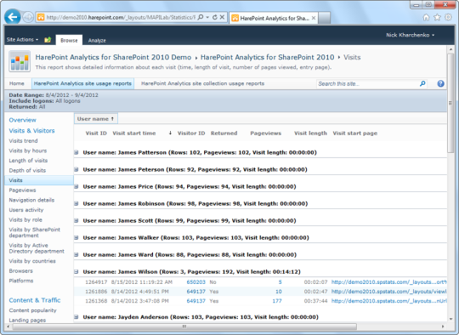Open Browsers report in sidebar
Screen dimensions: 459x335
[20, 271]
